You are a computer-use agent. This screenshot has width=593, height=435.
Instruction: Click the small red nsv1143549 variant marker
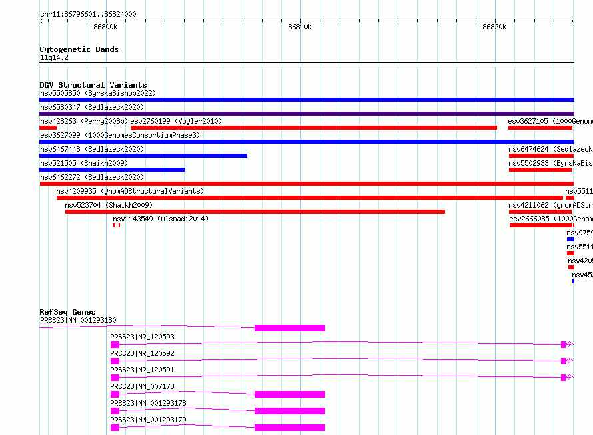click(117, 225)
